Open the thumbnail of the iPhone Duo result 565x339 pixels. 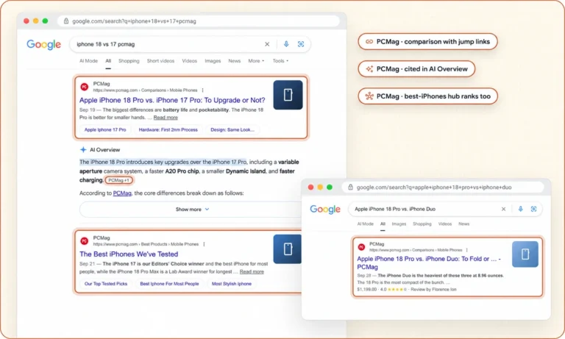[525, 254]
